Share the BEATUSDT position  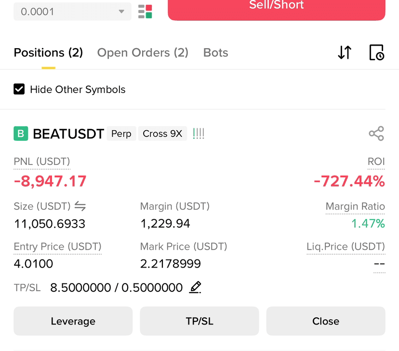376,134
